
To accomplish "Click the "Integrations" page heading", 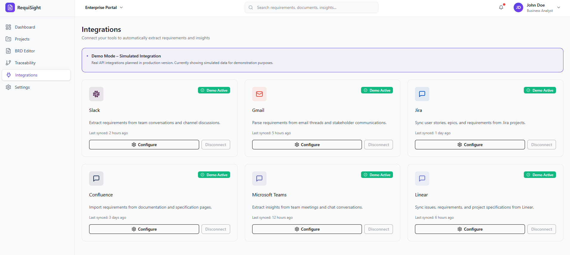I will (101, 29).
